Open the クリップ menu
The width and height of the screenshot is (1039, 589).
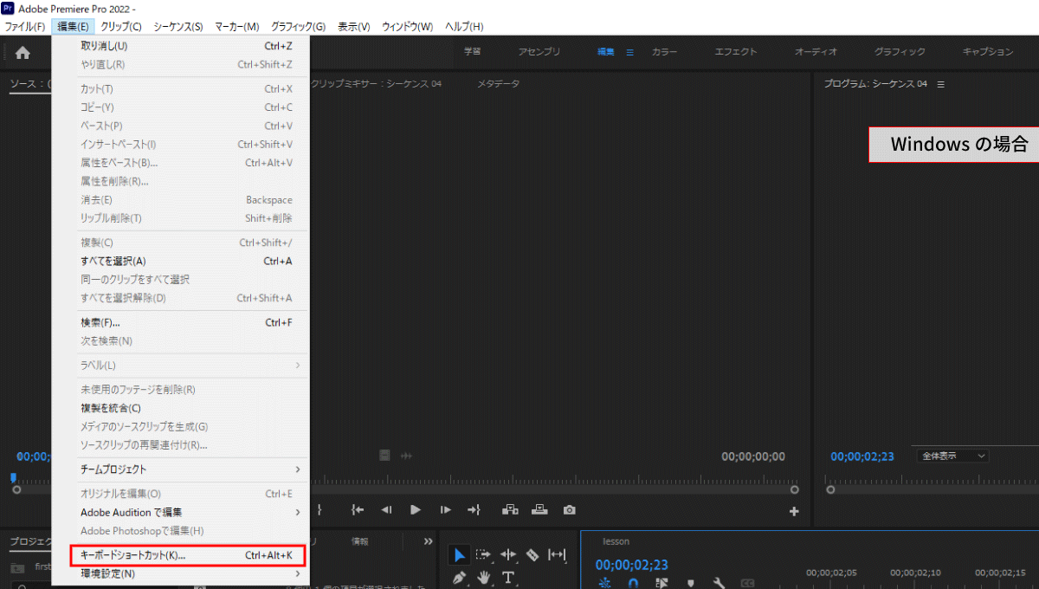click(121, 27)
